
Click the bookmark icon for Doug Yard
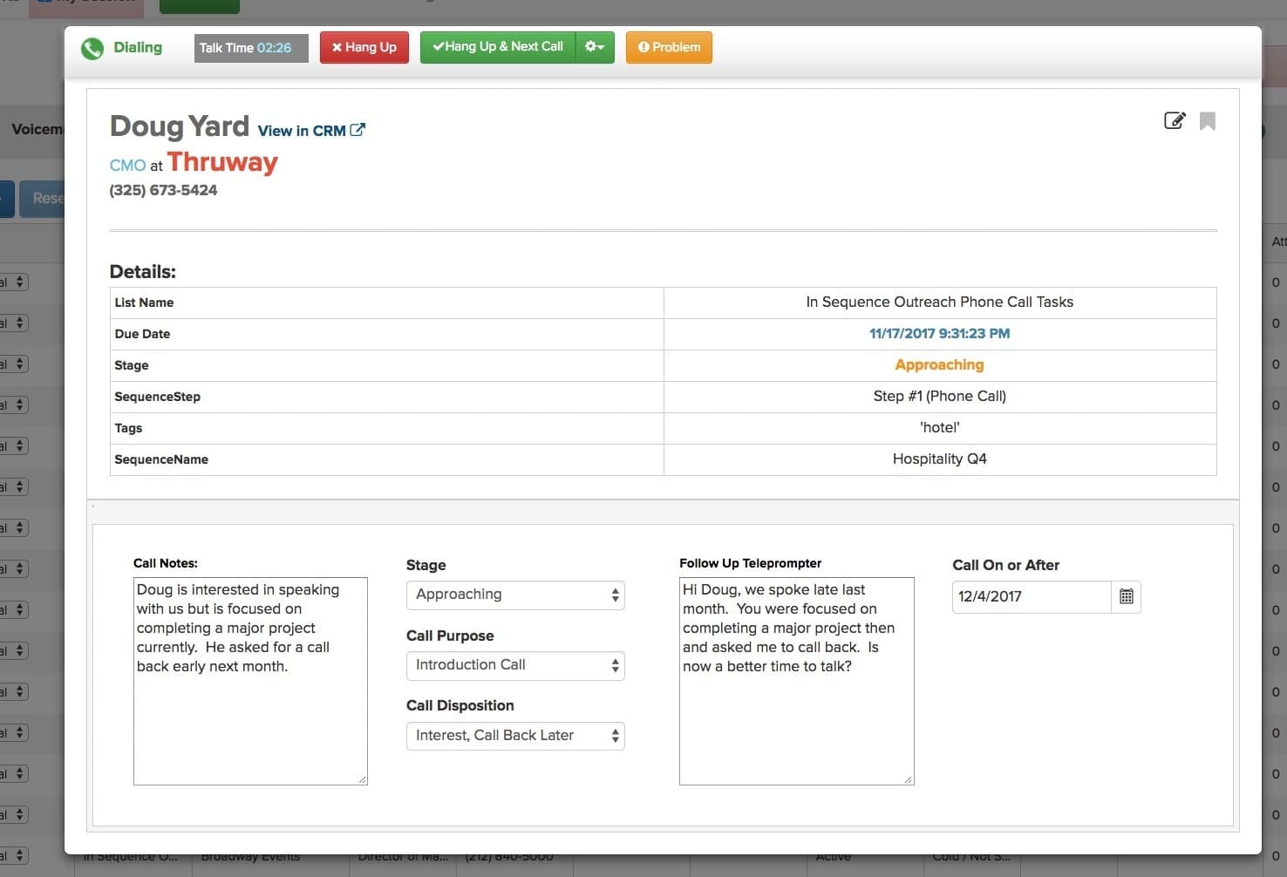coord(1207,121)
